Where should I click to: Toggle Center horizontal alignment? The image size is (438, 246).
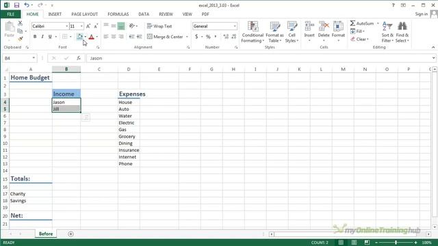click(x=114, y=36)
